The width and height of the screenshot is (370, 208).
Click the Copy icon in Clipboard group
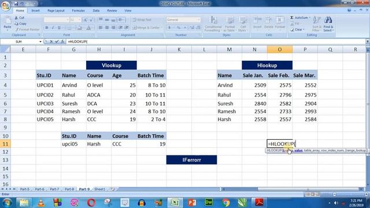pyautogui.click(x=16, y=24)
